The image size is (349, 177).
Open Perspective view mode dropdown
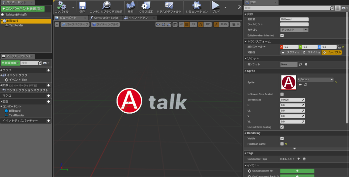click(x=75, y=25)
